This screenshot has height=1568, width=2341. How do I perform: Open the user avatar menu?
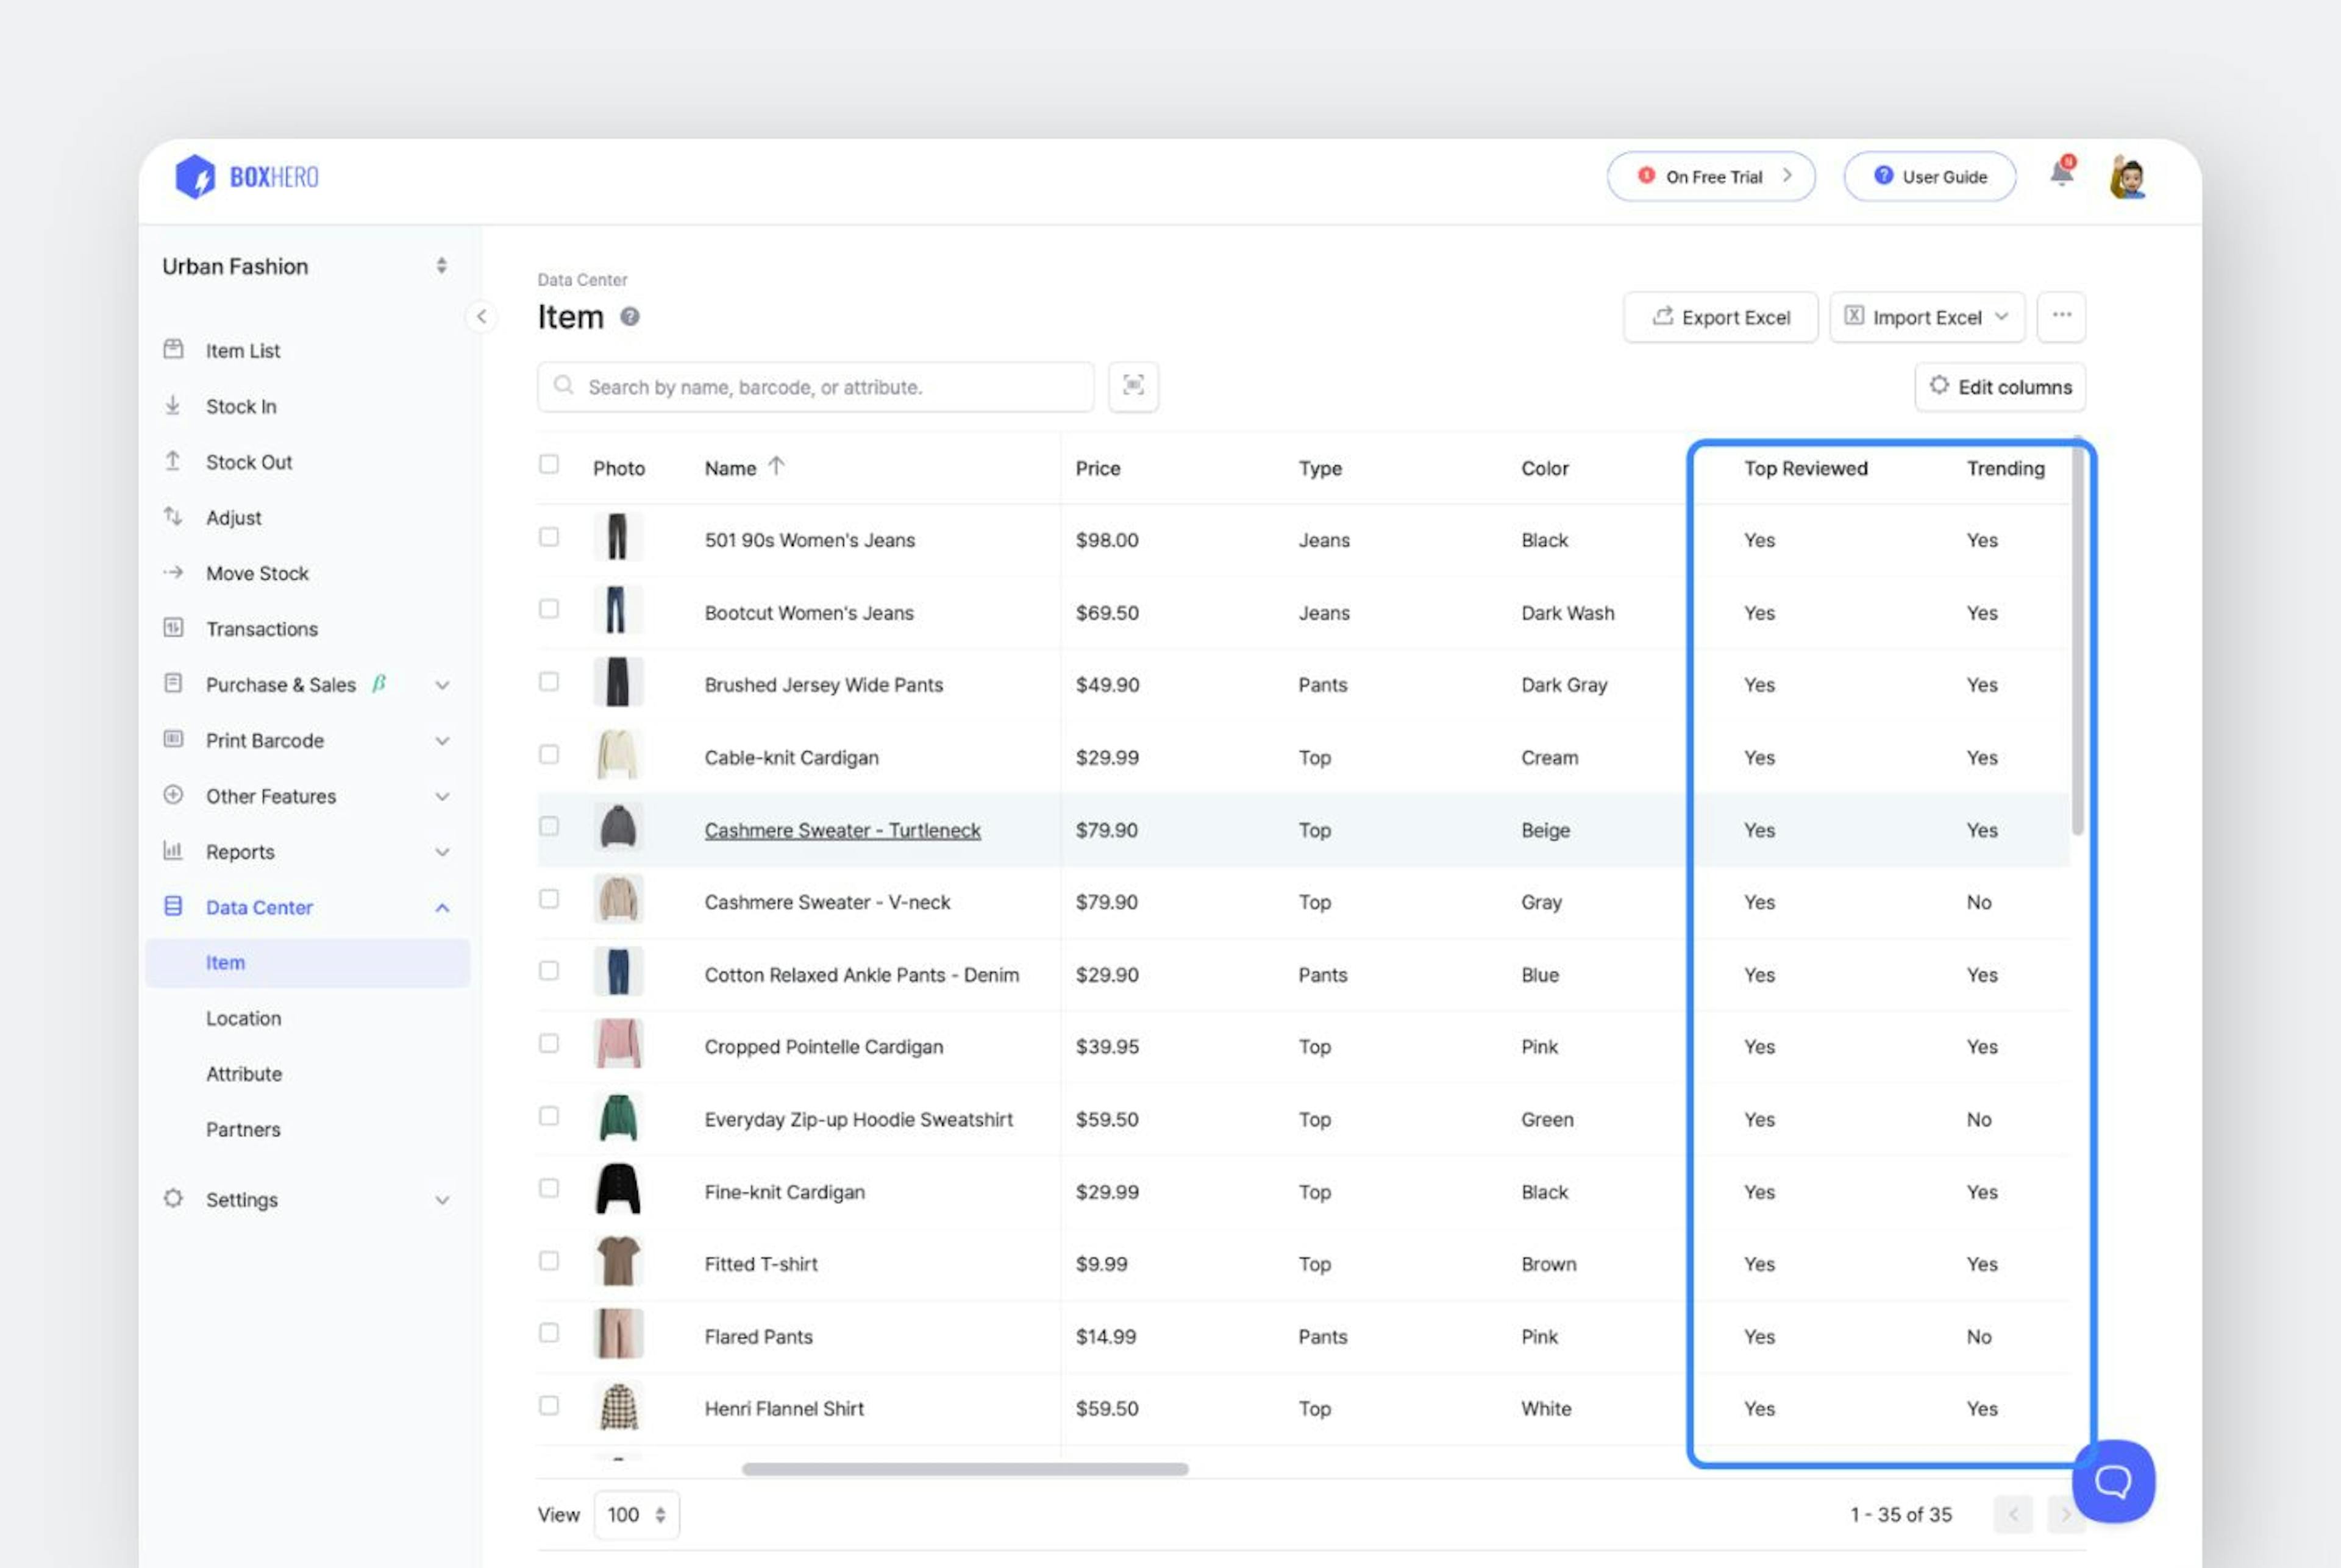(x=2127, y=178)
